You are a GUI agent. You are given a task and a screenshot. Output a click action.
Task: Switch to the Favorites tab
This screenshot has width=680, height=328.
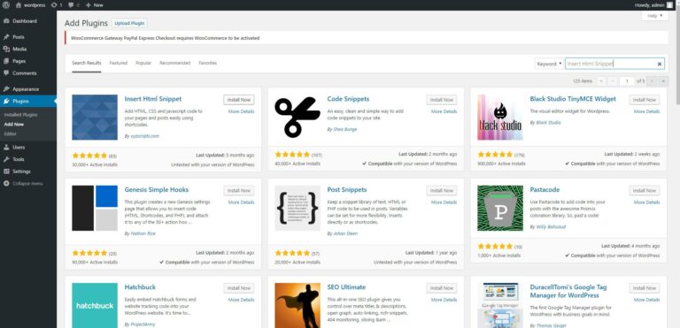pos(208,64)
